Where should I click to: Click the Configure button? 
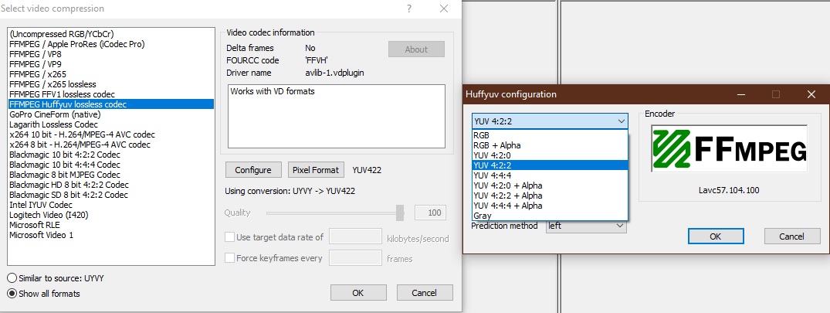point(253,170)
